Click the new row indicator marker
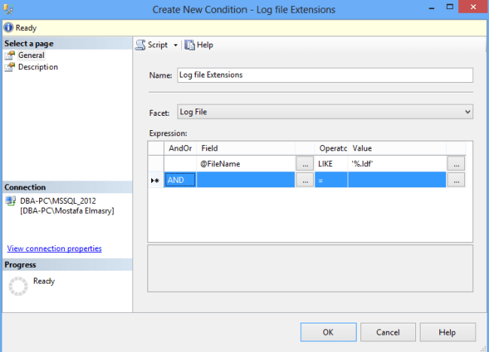 point(155,181)
